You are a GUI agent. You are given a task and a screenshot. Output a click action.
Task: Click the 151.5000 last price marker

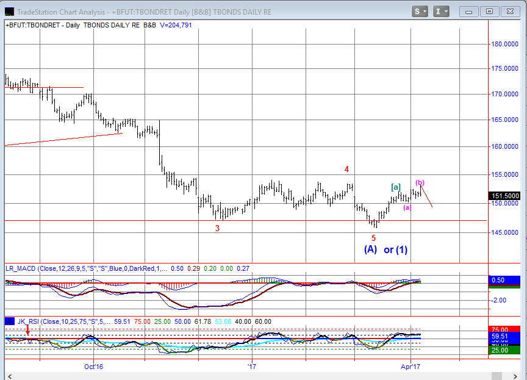(x=504, y=196)
